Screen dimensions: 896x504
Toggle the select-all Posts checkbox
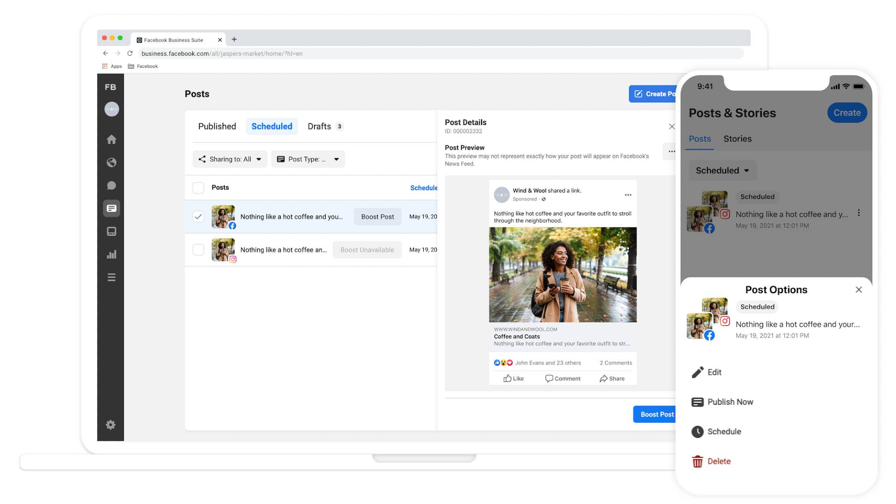(x=198, y=188)
